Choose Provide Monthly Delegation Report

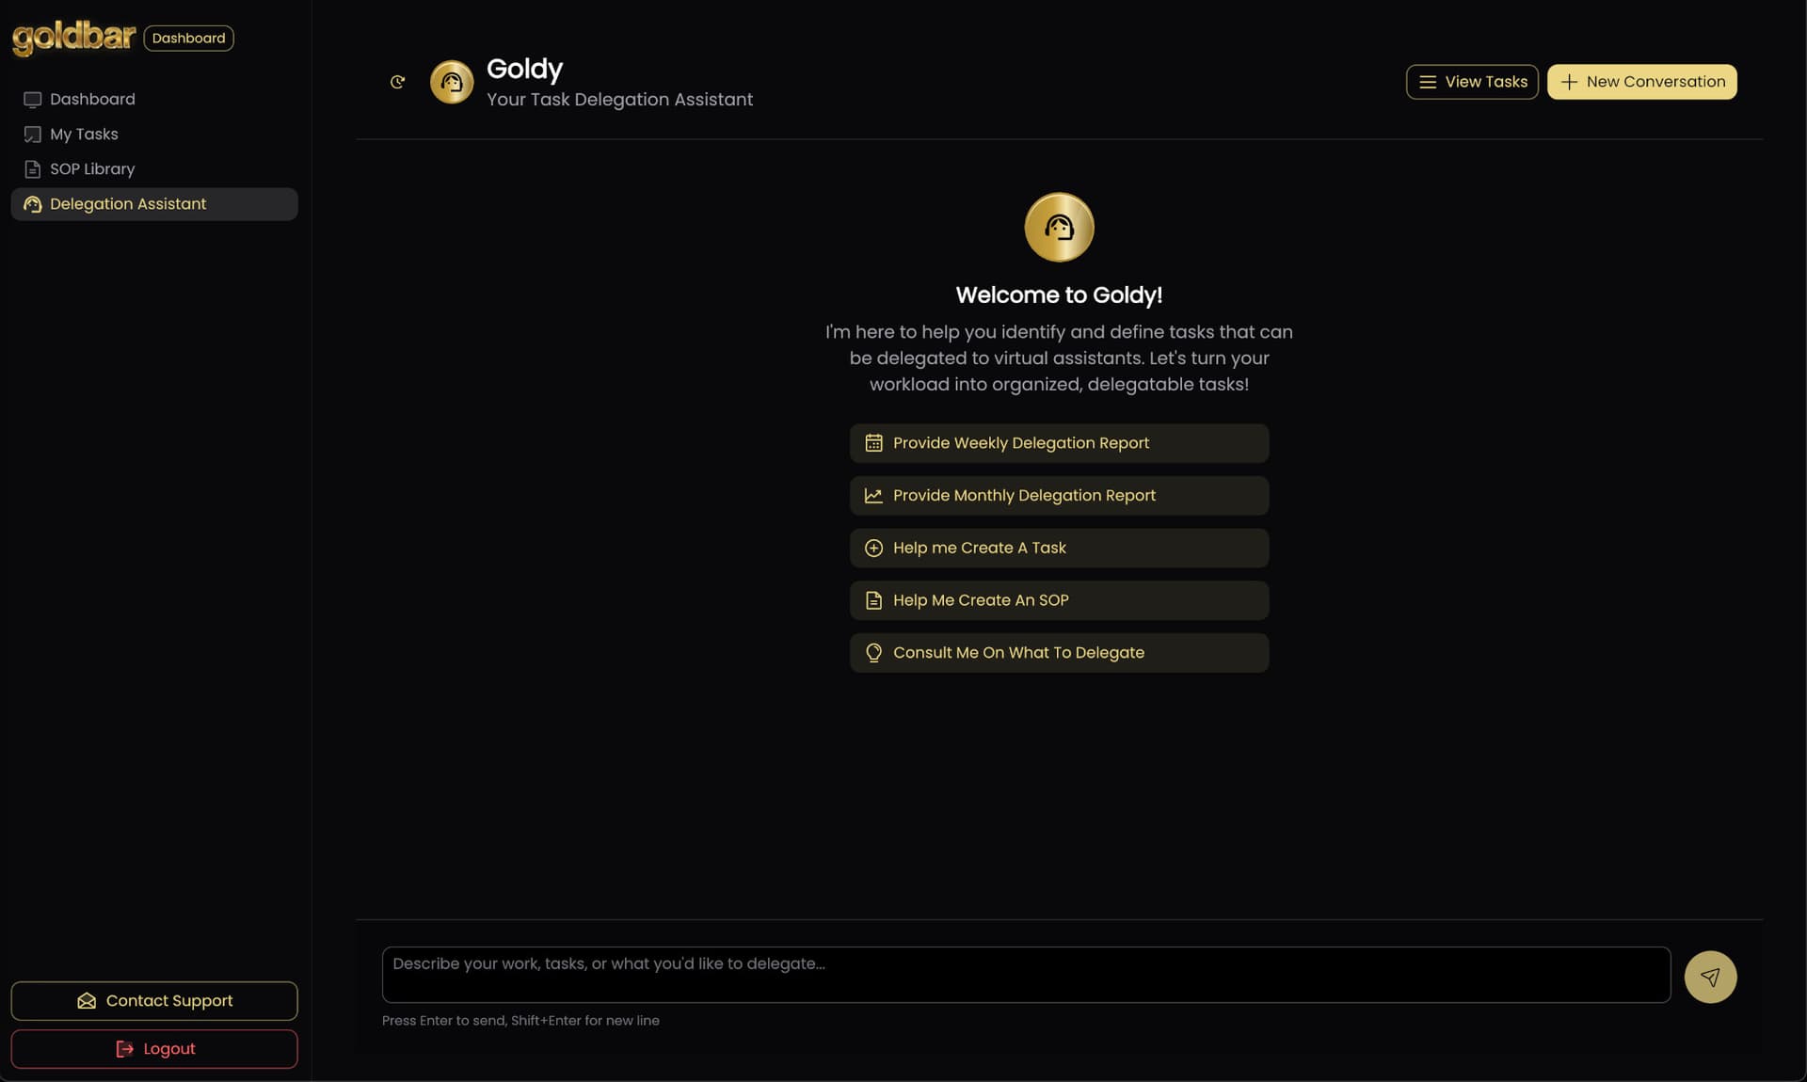click(x=1059, y=496)
